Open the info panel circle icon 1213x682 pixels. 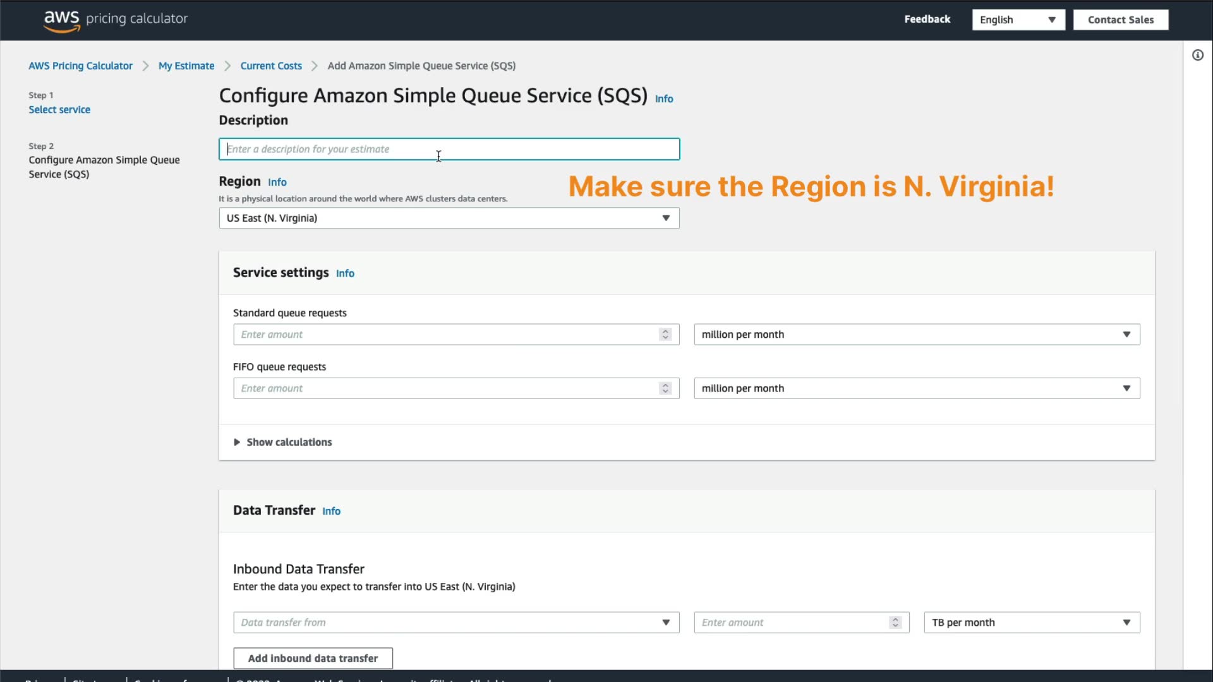(1197, 56)
